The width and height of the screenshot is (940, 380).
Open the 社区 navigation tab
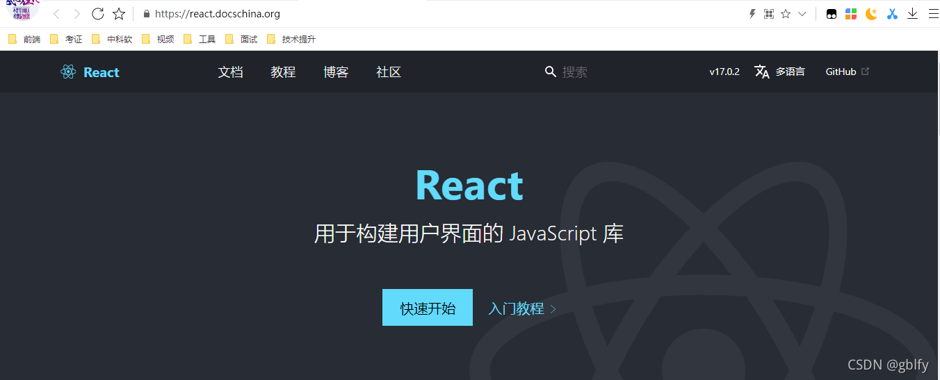(389, 72)
